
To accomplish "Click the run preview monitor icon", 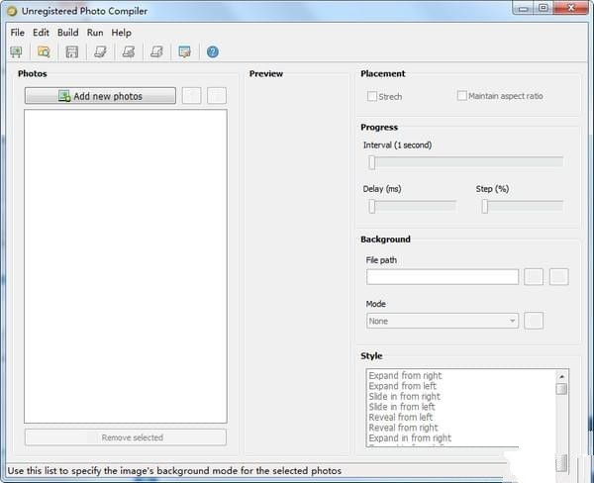I will coord(184,52).
